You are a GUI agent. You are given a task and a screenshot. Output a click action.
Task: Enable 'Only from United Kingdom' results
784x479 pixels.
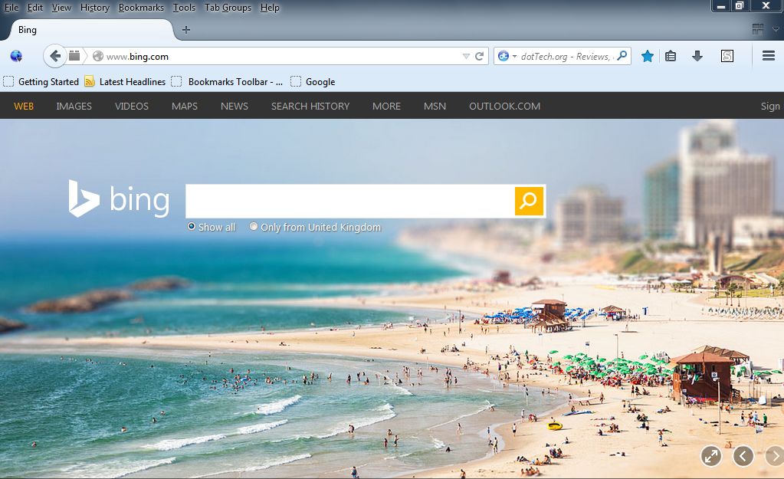point(254,226)
